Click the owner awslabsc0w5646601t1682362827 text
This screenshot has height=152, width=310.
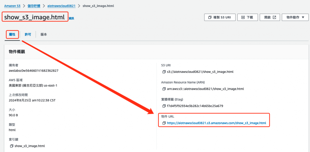tap(34, 70)
